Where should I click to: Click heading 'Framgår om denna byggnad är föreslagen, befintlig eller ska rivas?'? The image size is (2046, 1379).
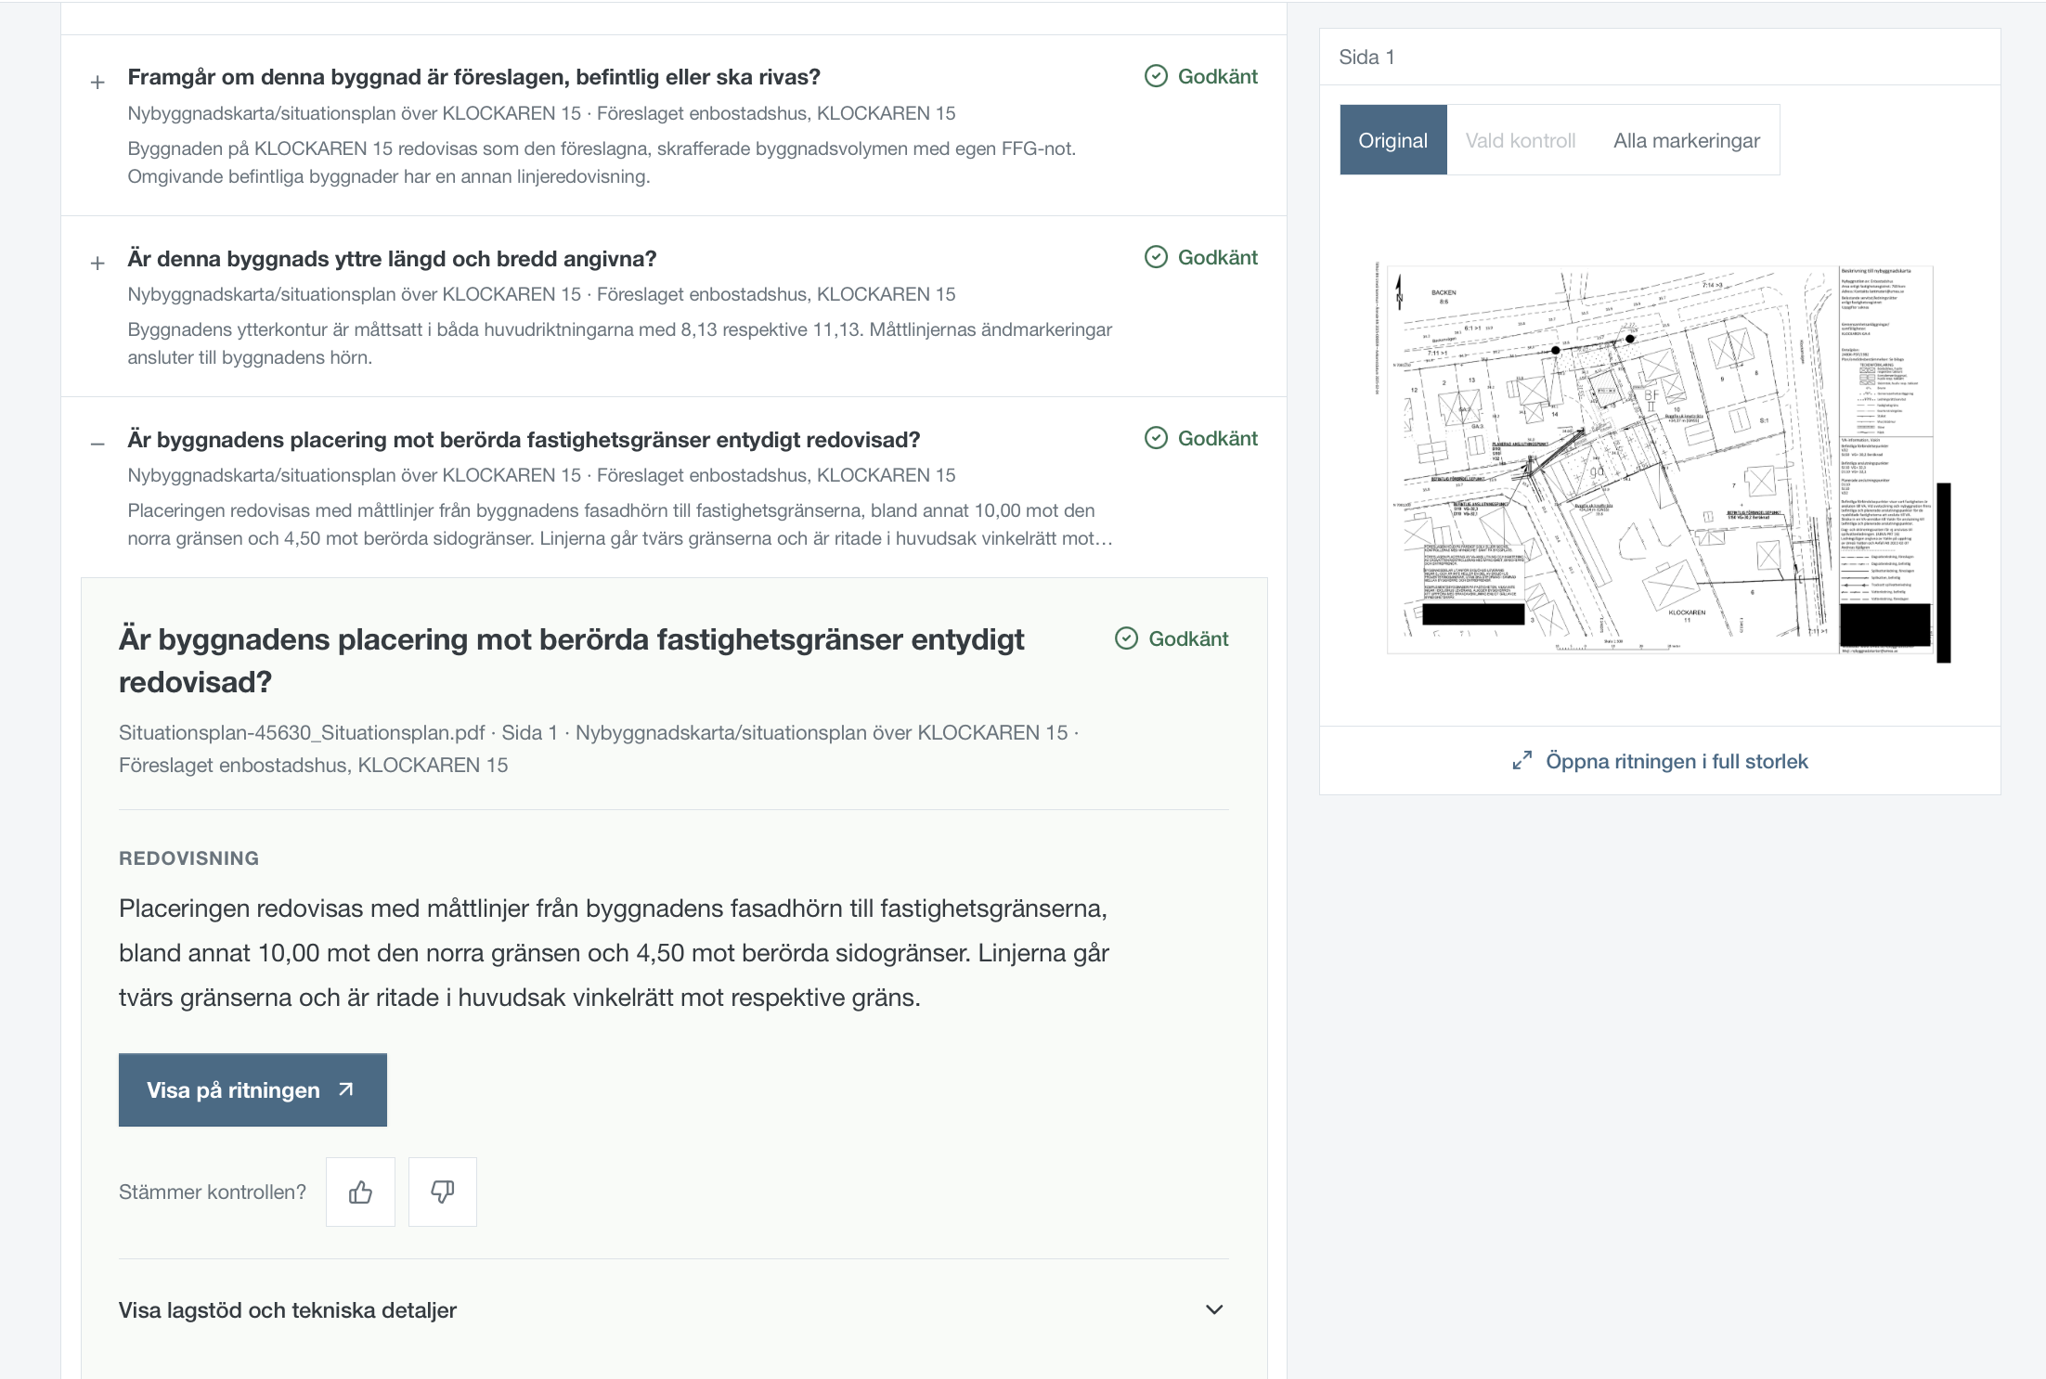[x=473, y=77]
